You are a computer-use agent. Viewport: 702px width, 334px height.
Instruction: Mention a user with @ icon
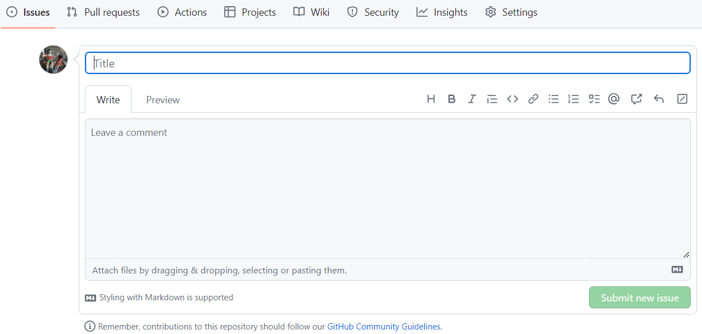click(x=614, y=99)
